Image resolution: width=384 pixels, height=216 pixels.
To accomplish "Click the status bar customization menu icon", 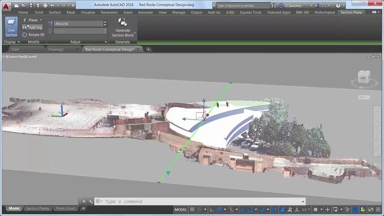I will (x=378, y=209).
